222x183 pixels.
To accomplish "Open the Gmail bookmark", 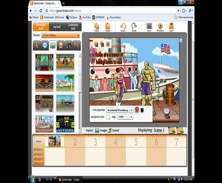I will (x=60, y=17).
